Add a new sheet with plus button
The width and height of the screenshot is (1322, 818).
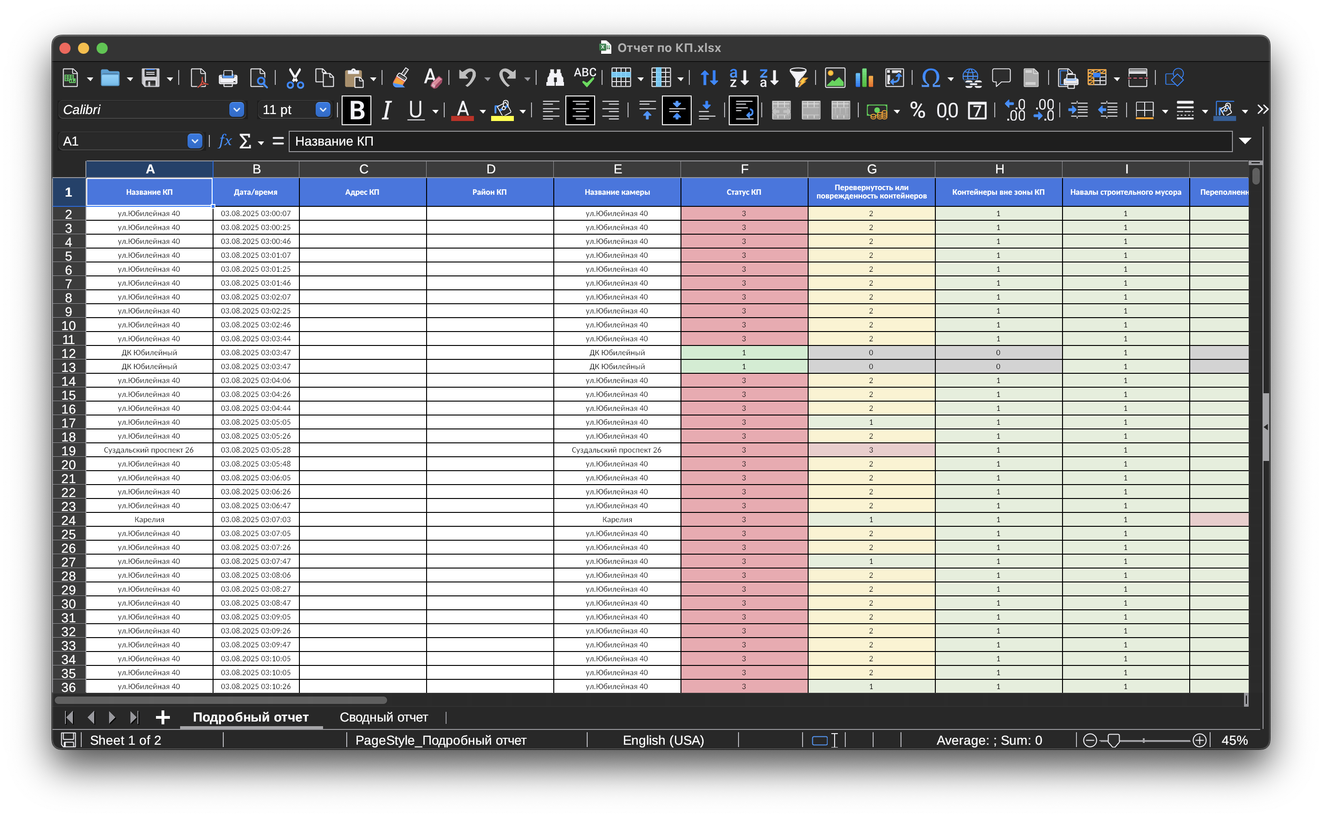click(162, 717)
